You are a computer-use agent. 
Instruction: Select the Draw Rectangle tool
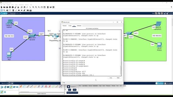click(x=19, y=10)
